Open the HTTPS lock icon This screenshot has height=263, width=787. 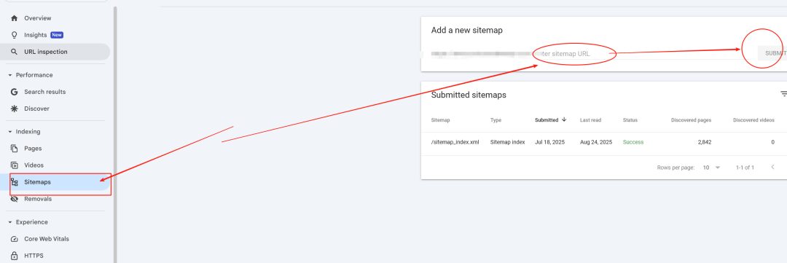(14, 256)
